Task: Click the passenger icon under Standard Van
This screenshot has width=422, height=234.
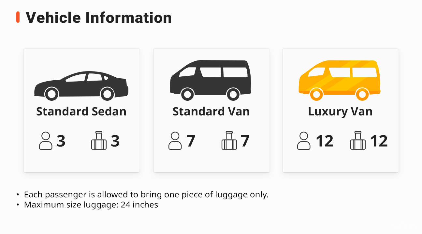Action: tap(175, 141)
